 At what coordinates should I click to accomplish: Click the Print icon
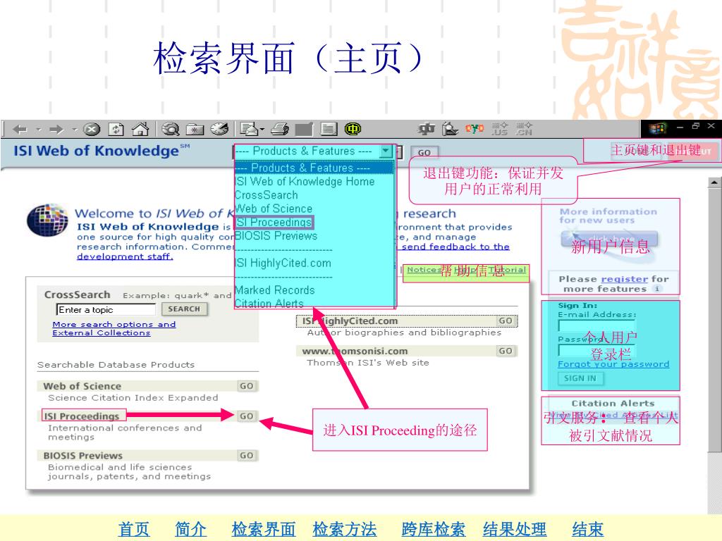pyautogui.click(x=280, y=130)
